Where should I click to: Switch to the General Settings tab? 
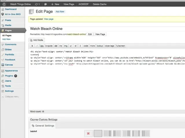tap(43, 126)
